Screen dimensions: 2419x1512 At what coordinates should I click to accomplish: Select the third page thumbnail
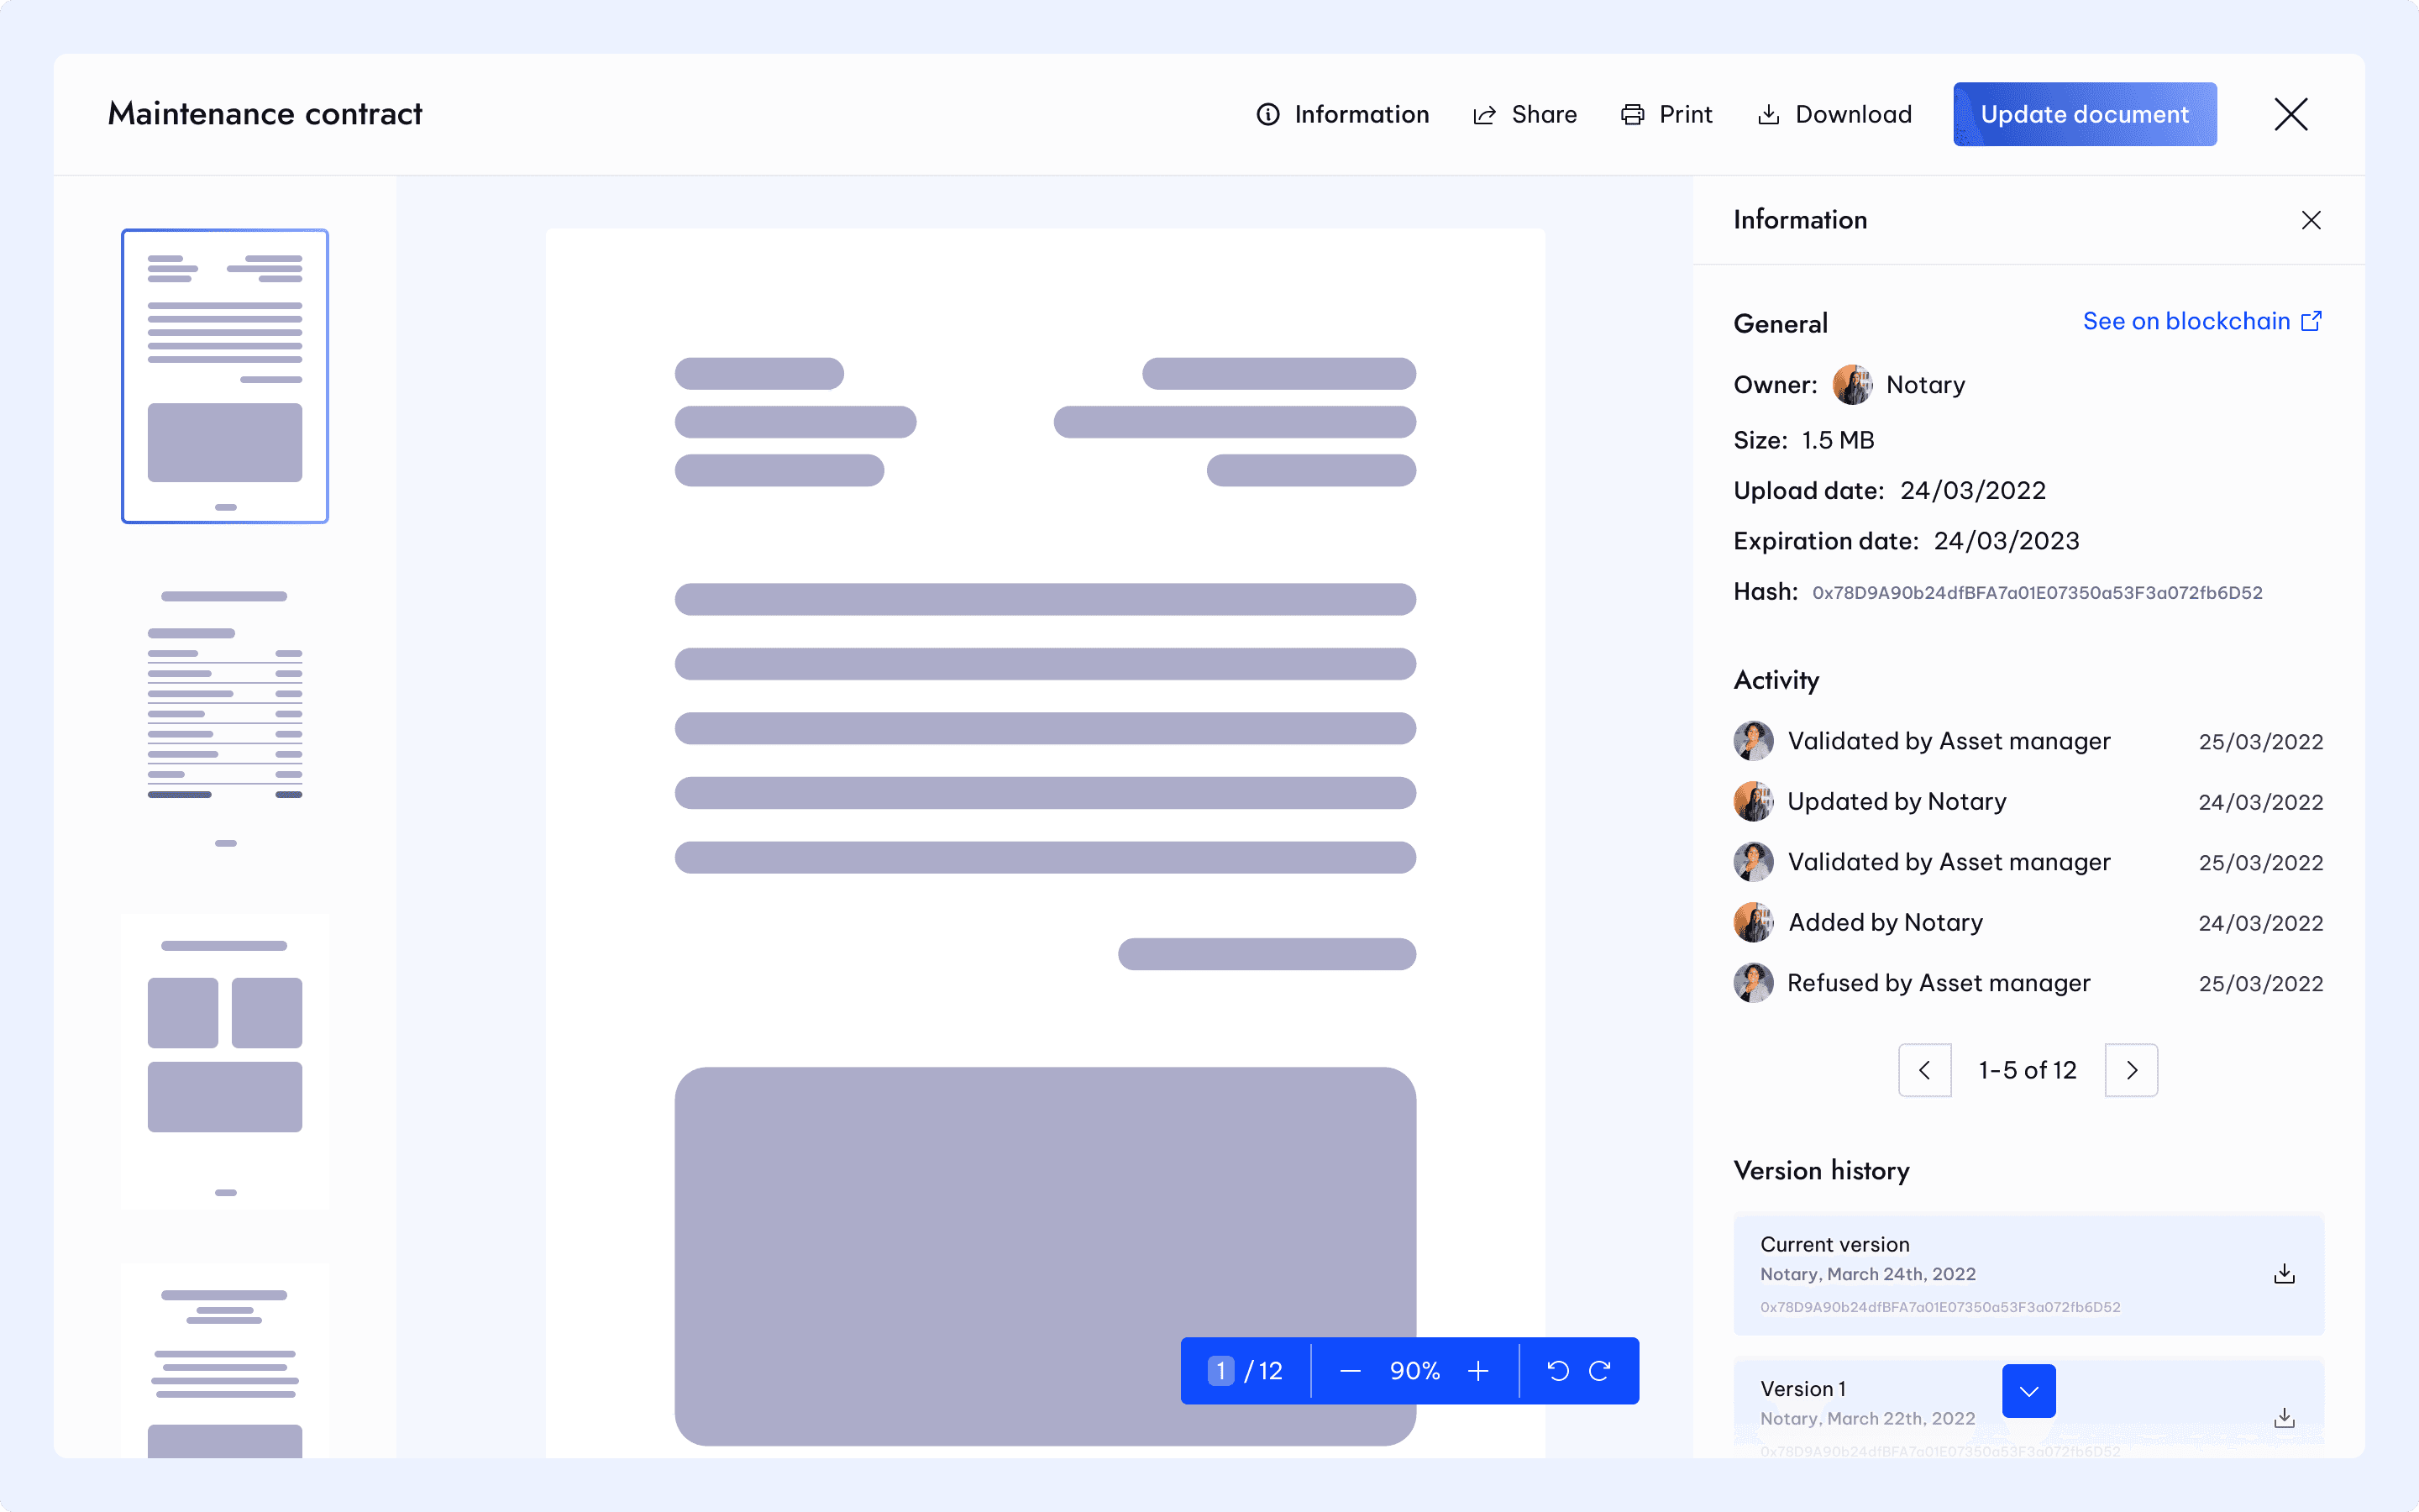coord(225,1062)
